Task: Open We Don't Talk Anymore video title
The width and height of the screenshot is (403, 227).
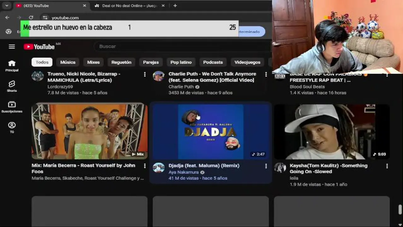Action: [x=212, y=77]
